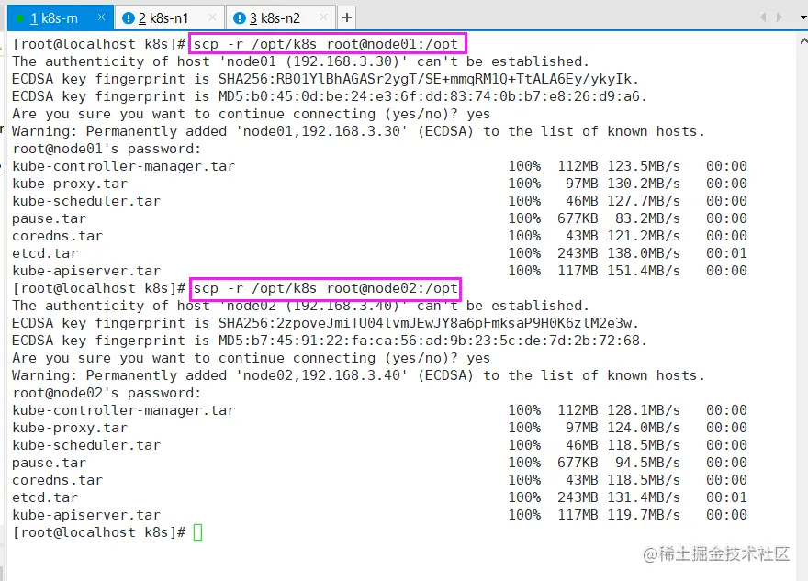Click the '127.7MB/s' speed for kube-scheduler.tar
Screen dimensions: 808x581
[x=644, y=201]
